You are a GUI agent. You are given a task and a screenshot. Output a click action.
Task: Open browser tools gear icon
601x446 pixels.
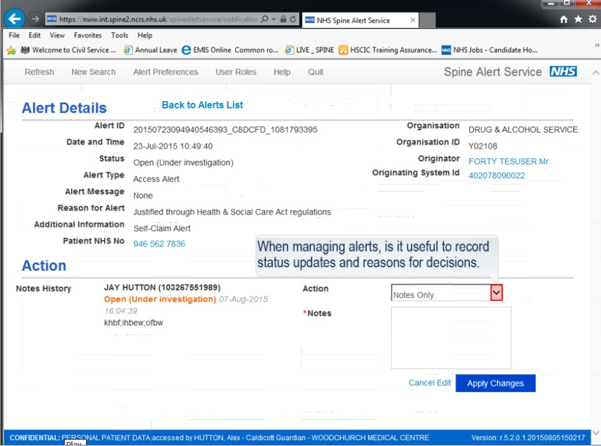coord(593,19)
